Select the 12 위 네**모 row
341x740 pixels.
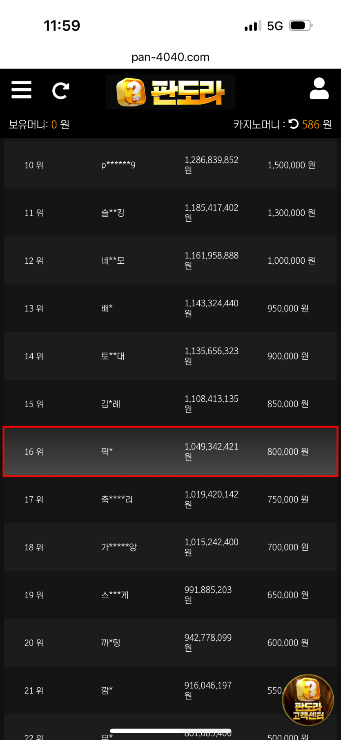click(170, 260)
